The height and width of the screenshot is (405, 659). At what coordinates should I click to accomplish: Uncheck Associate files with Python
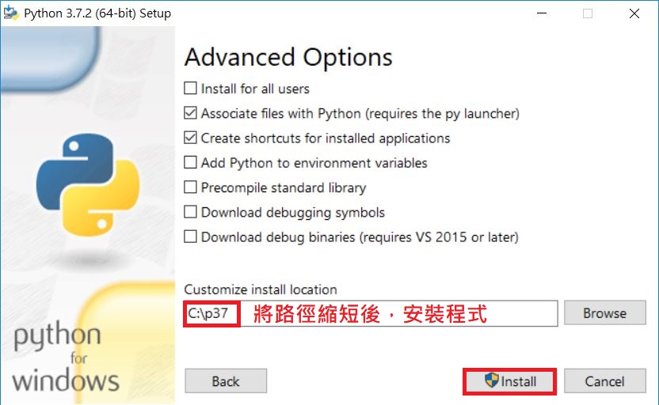pos(190,113)
